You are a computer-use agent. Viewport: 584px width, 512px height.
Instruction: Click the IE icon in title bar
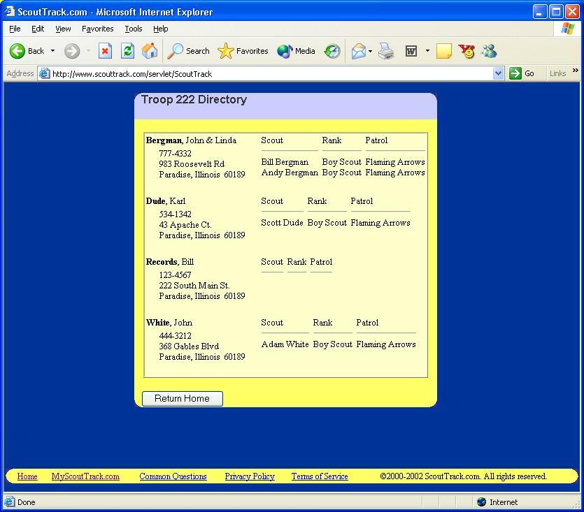(9, 12)
